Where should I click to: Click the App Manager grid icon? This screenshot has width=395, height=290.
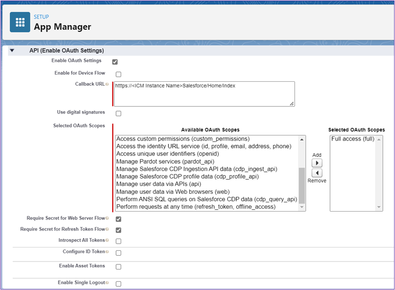[20, 22]
